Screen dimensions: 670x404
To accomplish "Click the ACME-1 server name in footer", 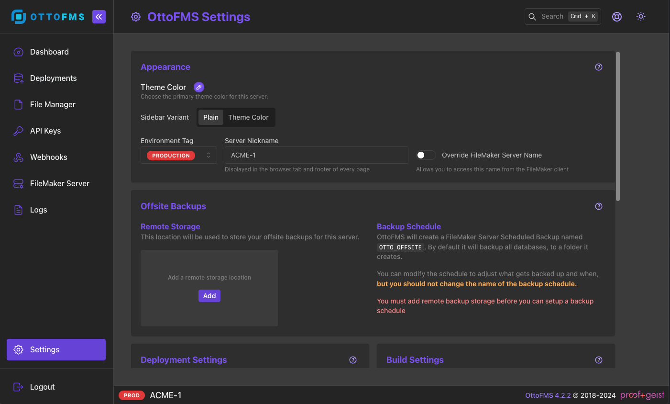I will pyautogui.click(x=165, y=395).
